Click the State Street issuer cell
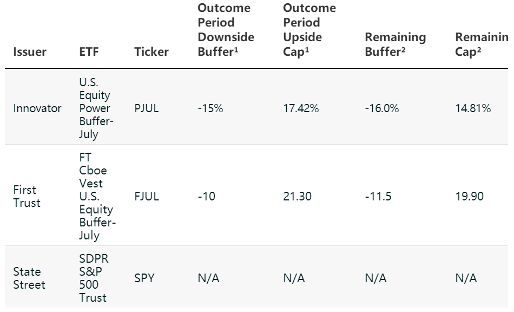The image size is (514, 312). (x=28, y=278)
